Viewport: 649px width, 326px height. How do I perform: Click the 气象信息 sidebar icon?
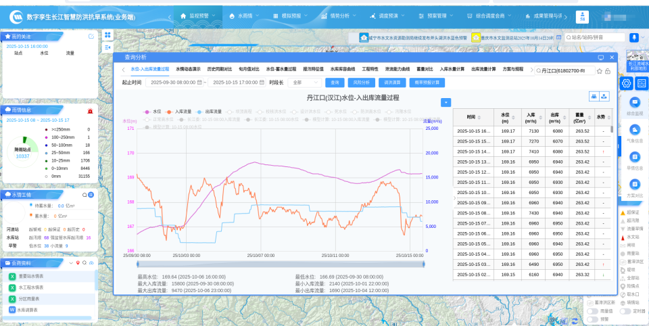pyautogui.click(x=635, y=129)
